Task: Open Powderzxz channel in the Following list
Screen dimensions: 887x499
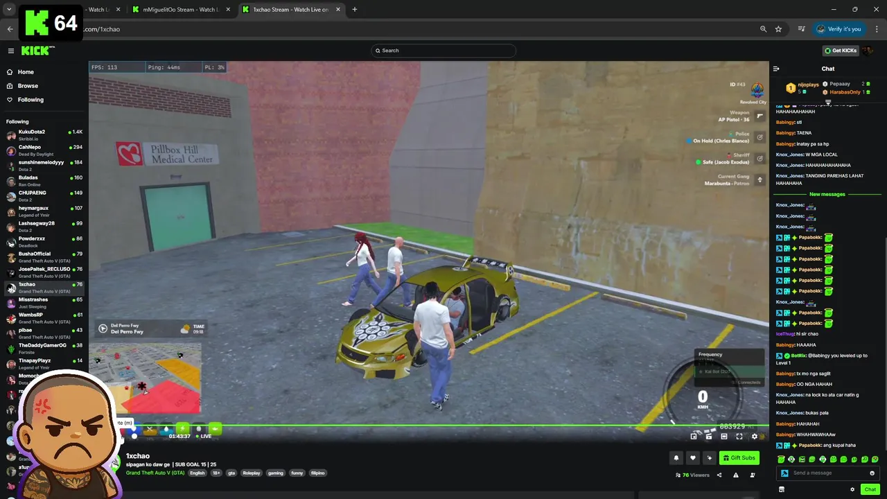Action: pos(44,241)
